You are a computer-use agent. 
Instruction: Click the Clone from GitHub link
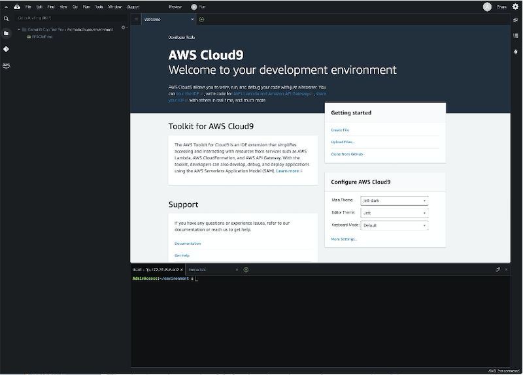click(347, 154)
